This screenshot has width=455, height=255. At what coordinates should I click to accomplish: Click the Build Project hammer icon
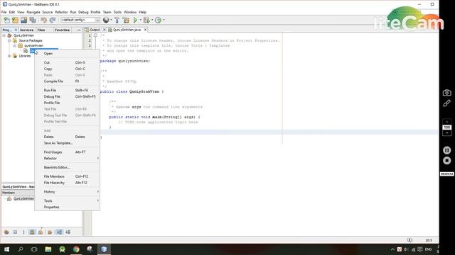[x=117, y=20]
